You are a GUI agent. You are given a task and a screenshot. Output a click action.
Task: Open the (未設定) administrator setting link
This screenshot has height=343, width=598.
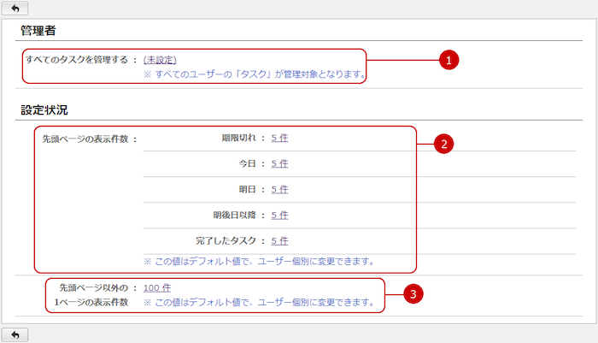160,60
